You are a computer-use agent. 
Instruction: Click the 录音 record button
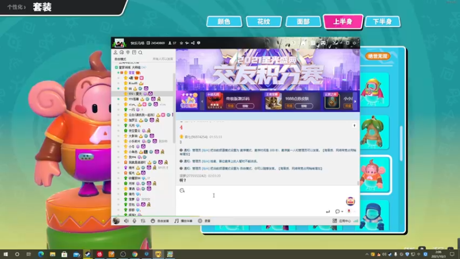[204, 221]
